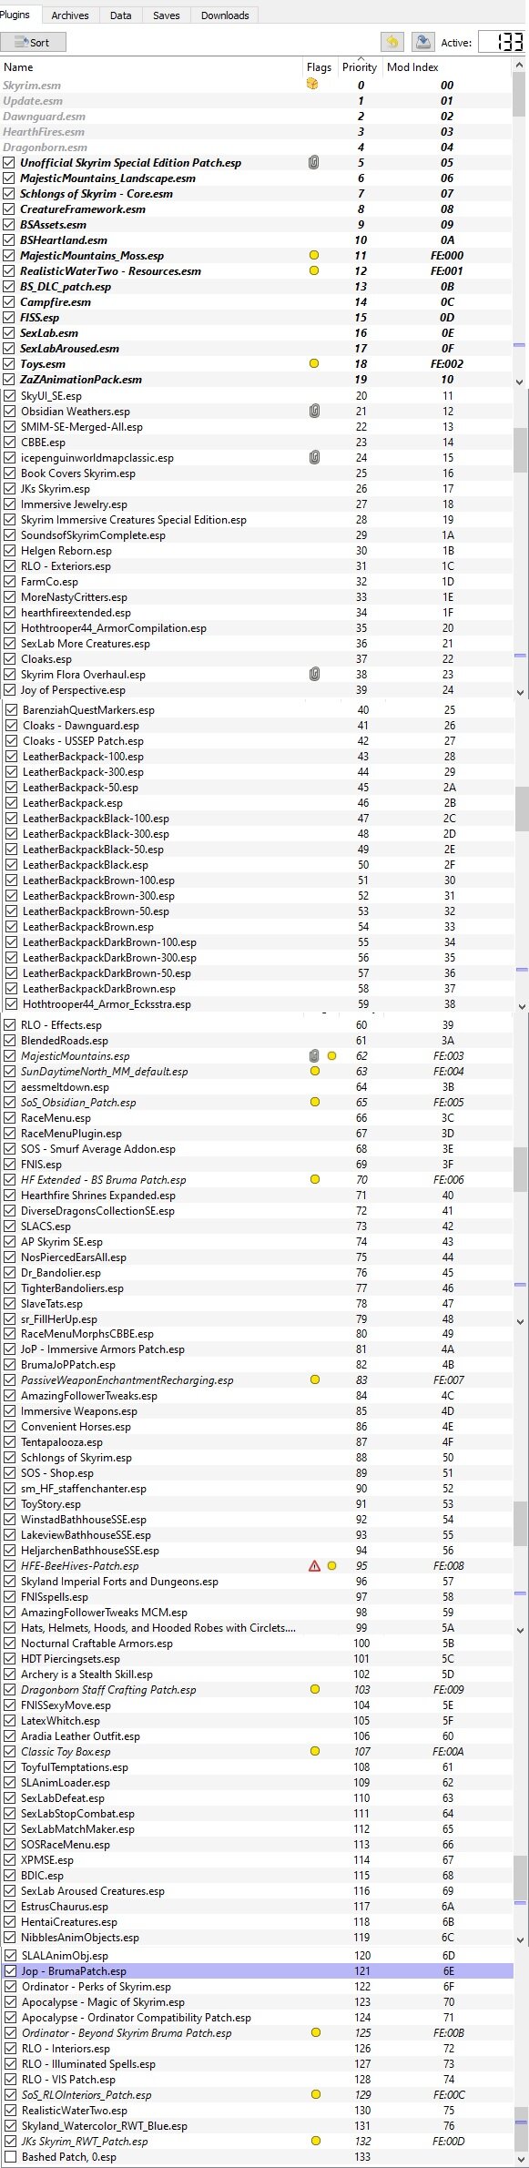Image resolution: width=529 pixels, height=2168 pixels.
Task: Click yellow flag on Classic Toy Box.esp
Action: point(315,1751)
